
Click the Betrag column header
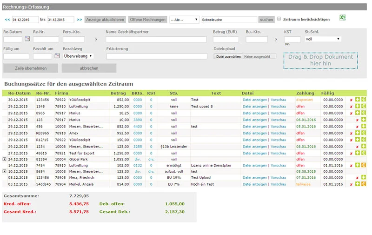tap(118, 93)
